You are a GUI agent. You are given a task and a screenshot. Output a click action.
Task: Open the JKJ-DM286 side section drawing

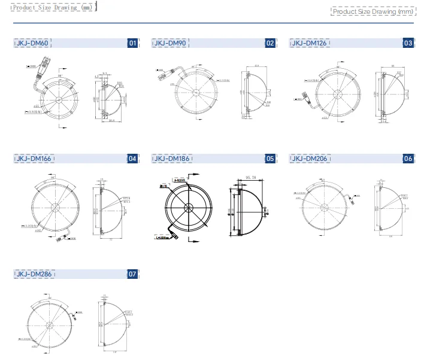[x=114, y=324]
